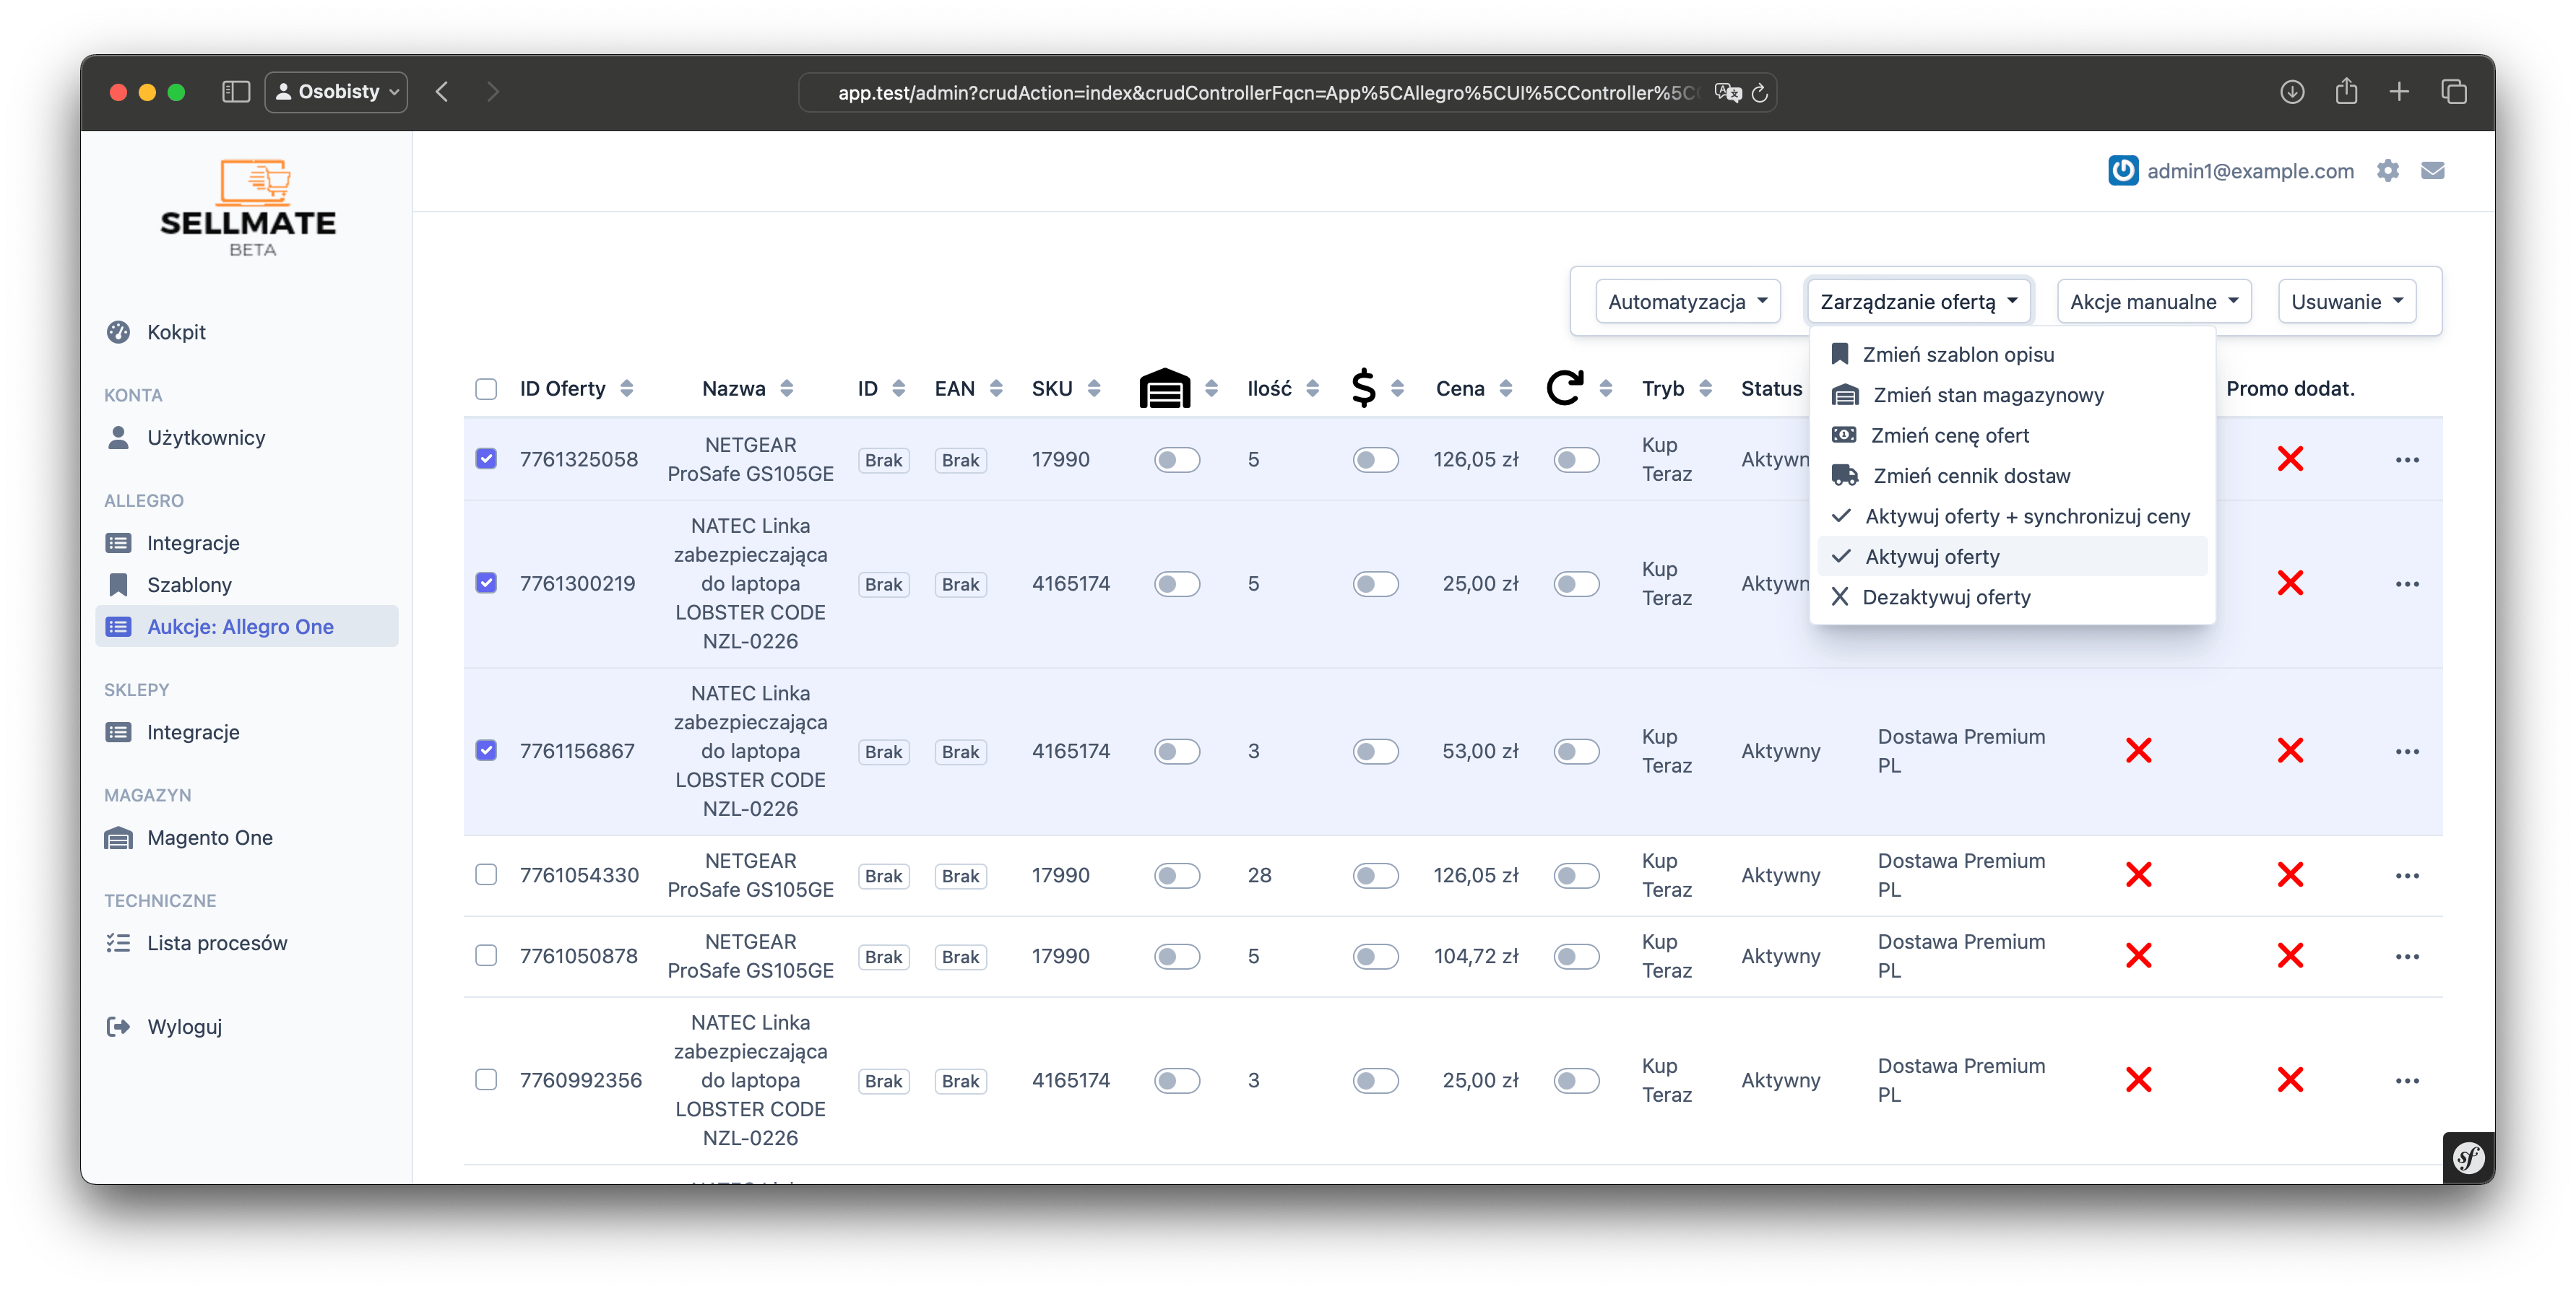Open the mail envelope icon in header

coord(2433,170)
